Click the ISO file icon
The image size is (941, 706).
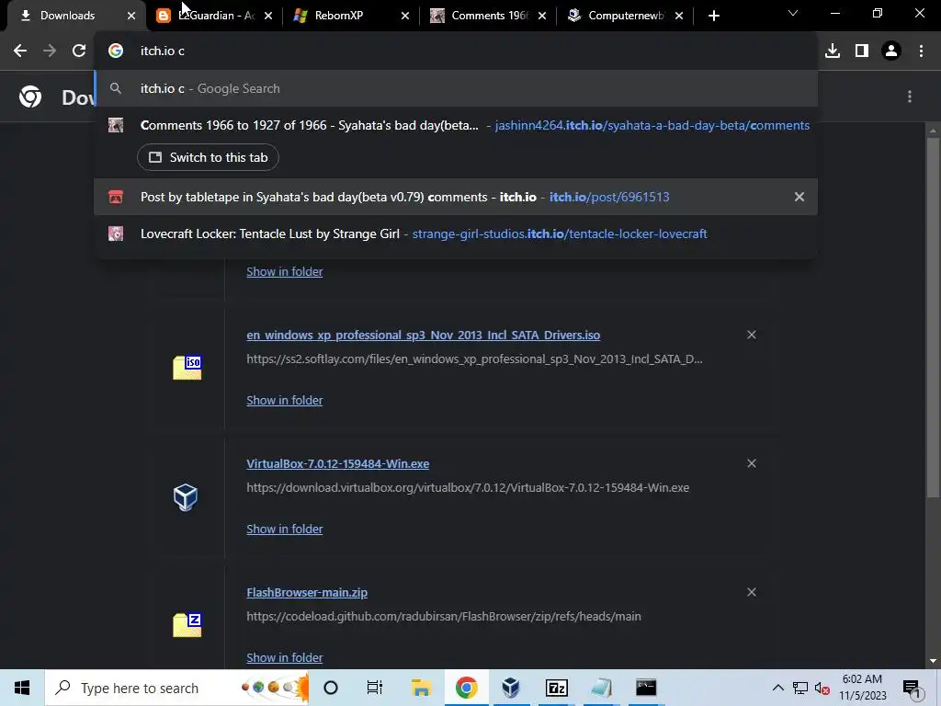click(x=187, y=368)
